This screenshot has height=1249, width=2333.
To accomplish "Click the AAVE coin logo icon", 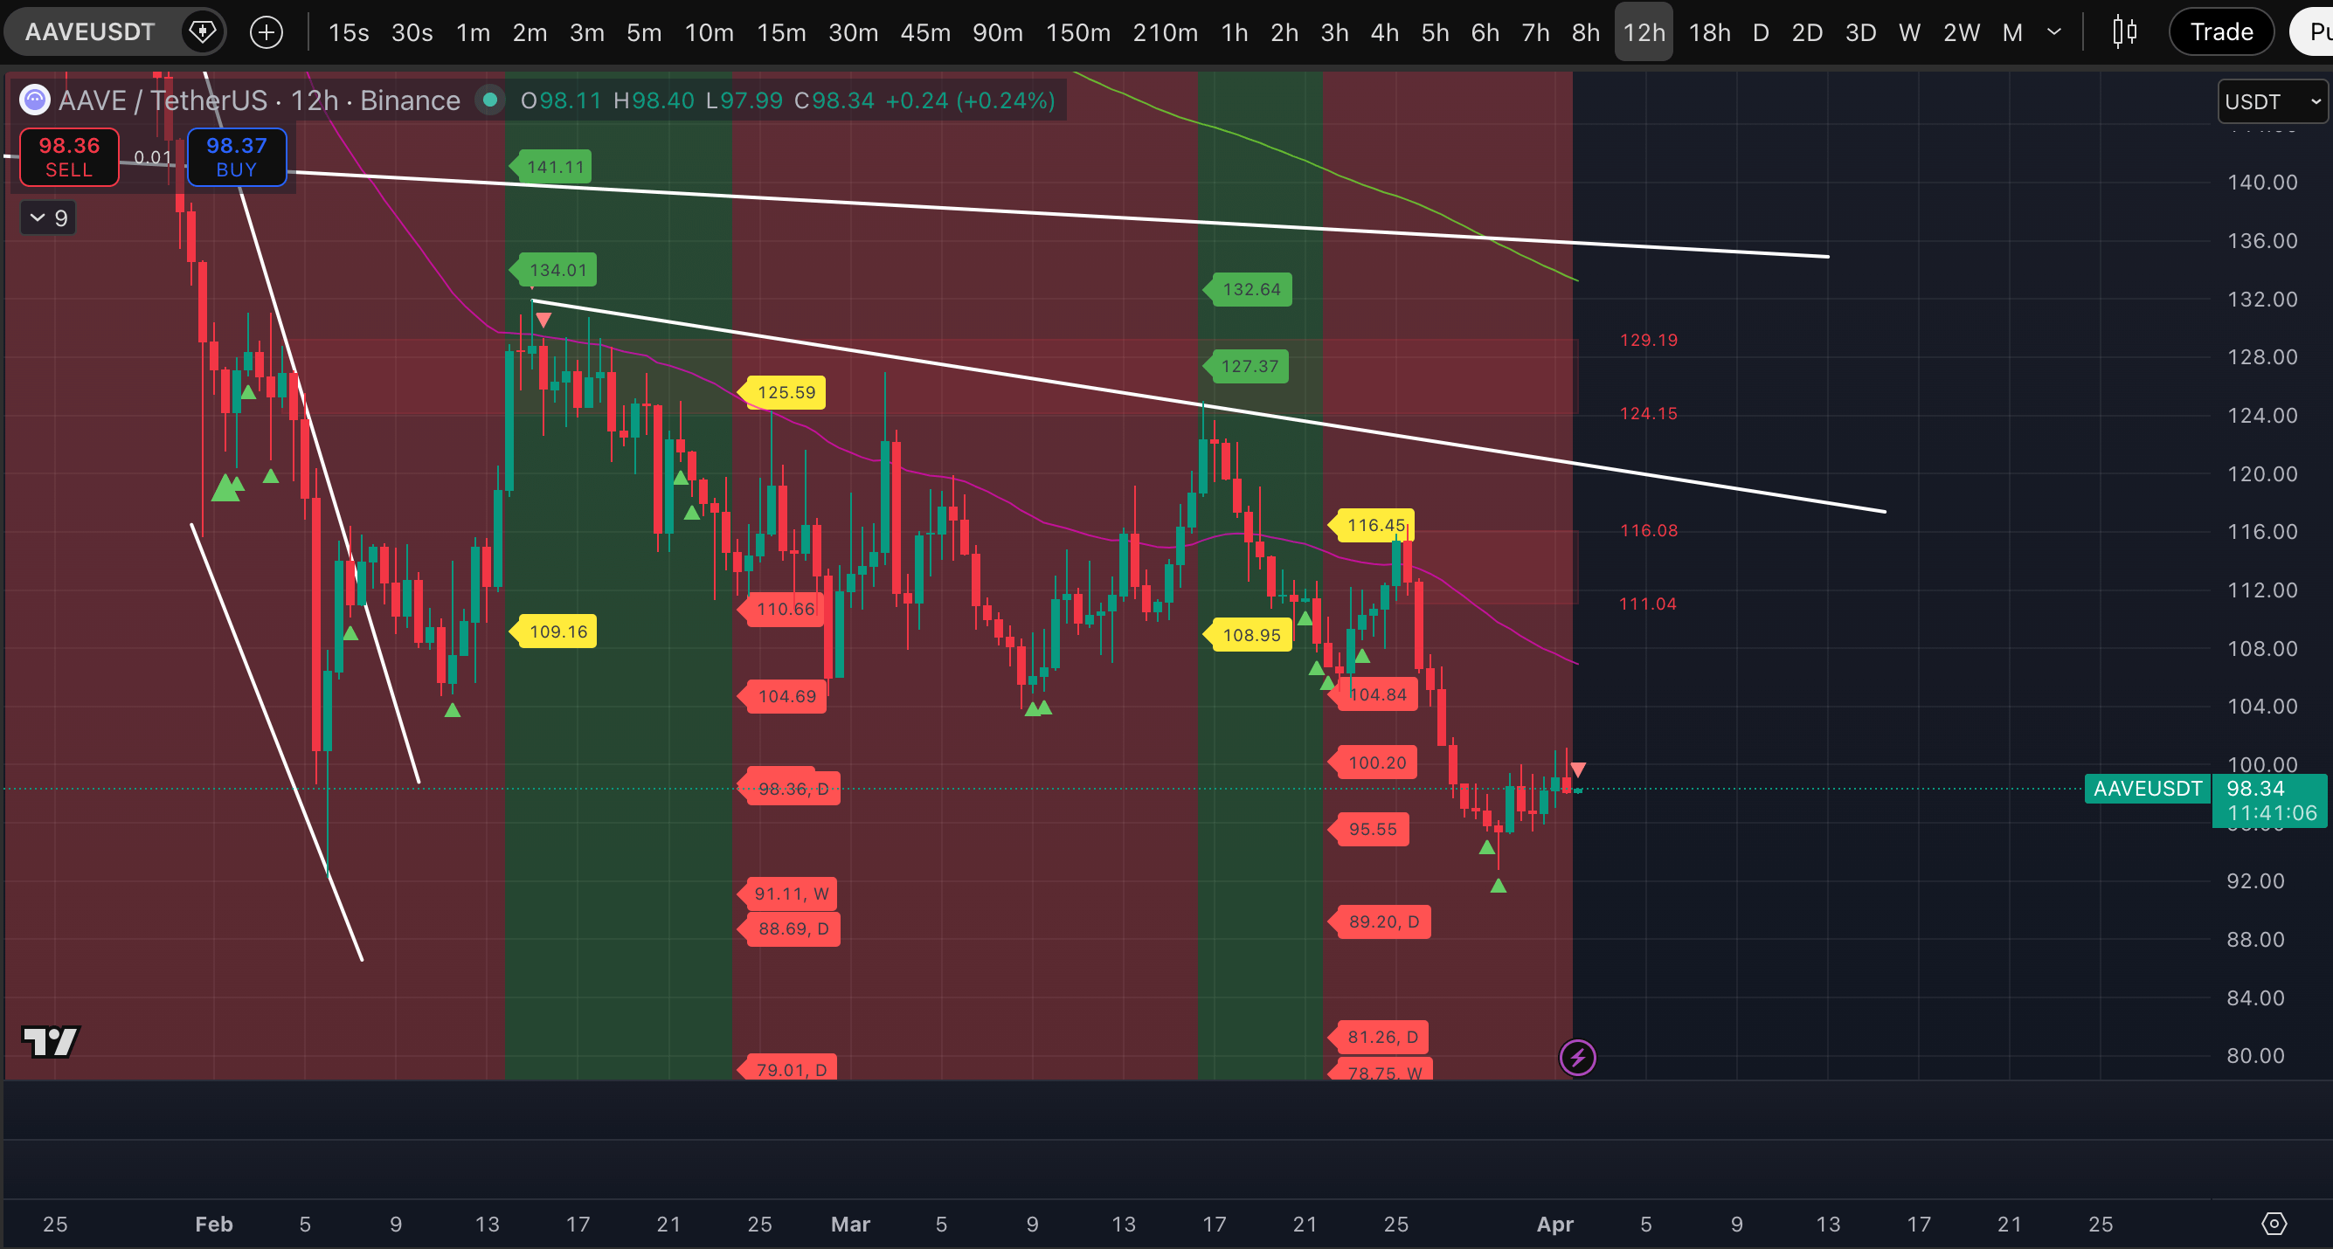I will [34, 100].
